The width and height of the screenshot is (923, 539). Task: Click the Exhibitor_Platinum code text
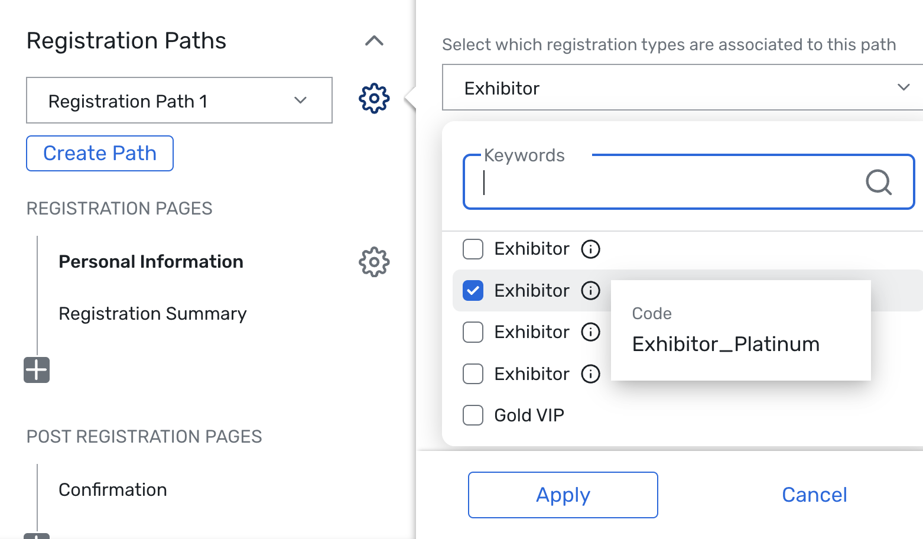(726, 344)
